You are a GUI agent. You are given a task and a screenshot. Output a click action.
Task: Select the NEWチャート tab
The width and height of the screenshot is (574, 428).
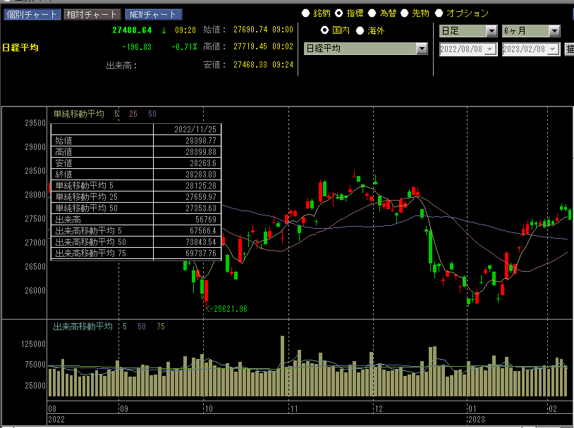(x=153, y=14)
